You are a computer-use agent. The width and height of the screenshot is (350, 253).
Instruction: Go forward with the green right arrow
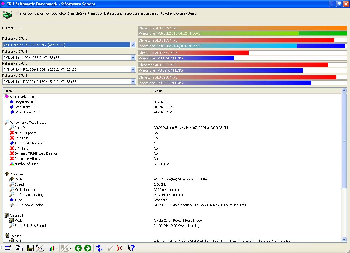tap(88, 248)
